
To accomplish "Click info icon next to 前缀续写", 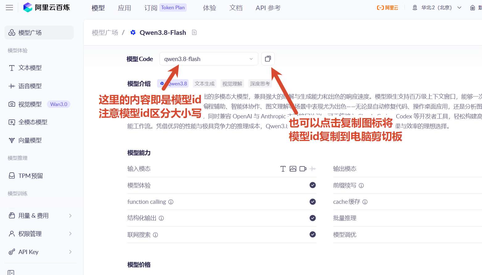I will 361,186.
